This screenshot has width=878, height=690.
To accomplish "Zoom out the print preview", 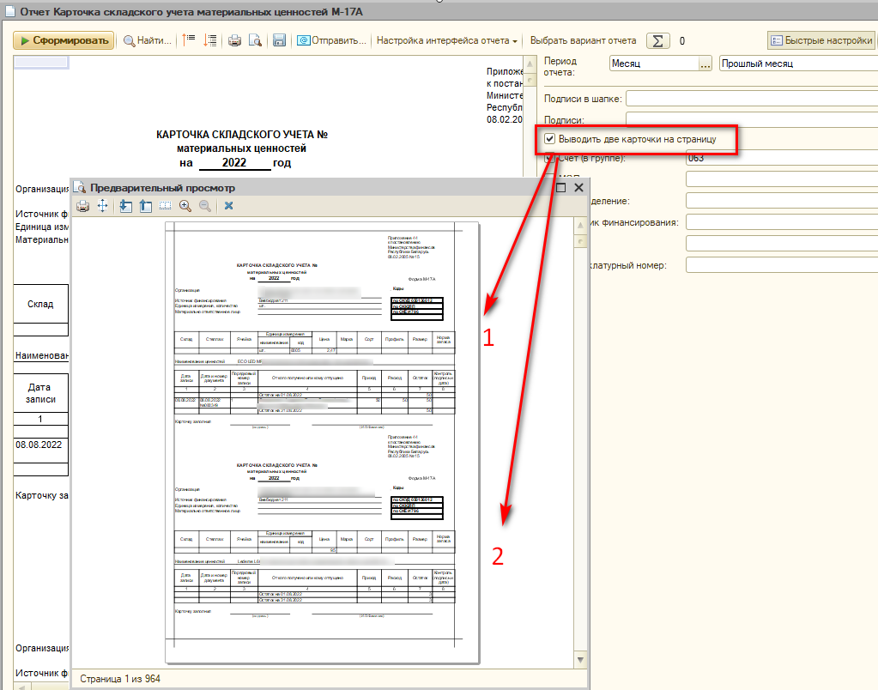I will point(205,206).
